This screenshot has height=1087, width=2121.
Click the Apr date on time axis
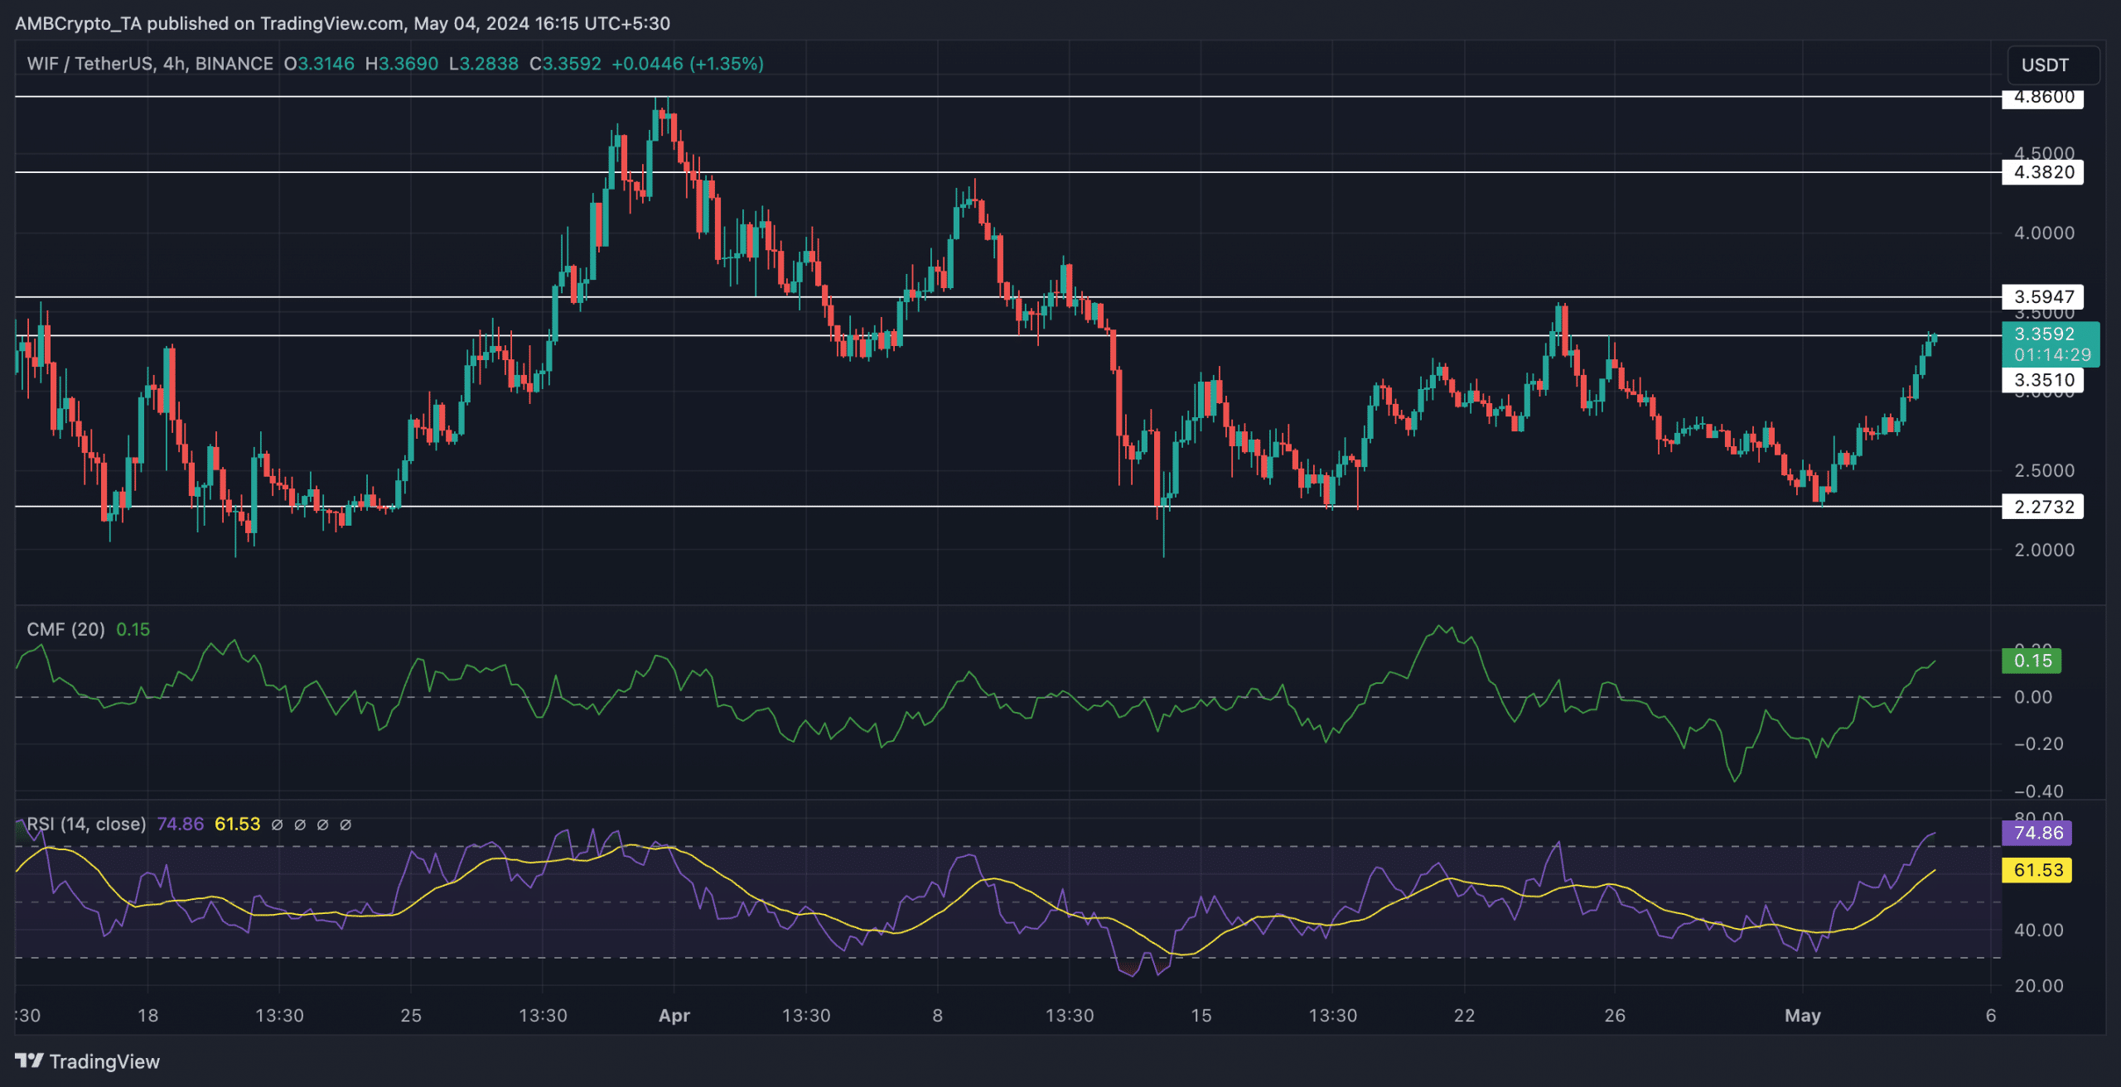click(x=674, y=1016)
